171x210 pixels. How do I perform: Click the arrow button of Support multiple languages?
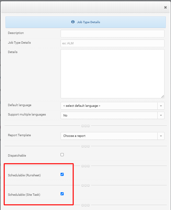pyautogui.click(x=161, y=115)
